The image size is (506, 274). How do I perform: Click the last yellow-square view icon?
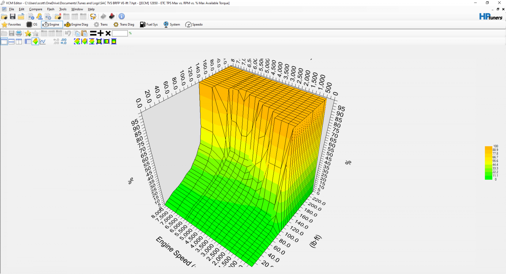114,41
